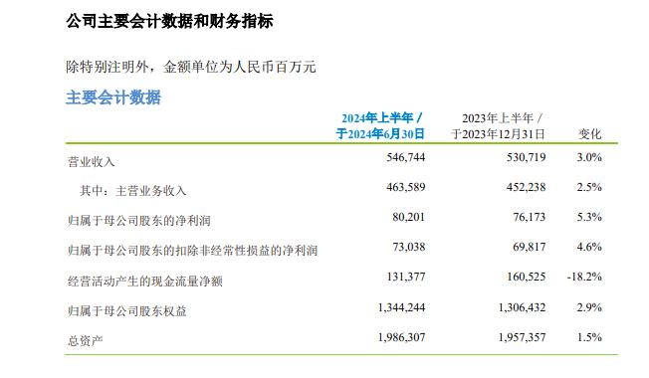The image size is (649, 378).
Task: Select 归属于母公司股东权益 row label
Action: tap(127, 310)
